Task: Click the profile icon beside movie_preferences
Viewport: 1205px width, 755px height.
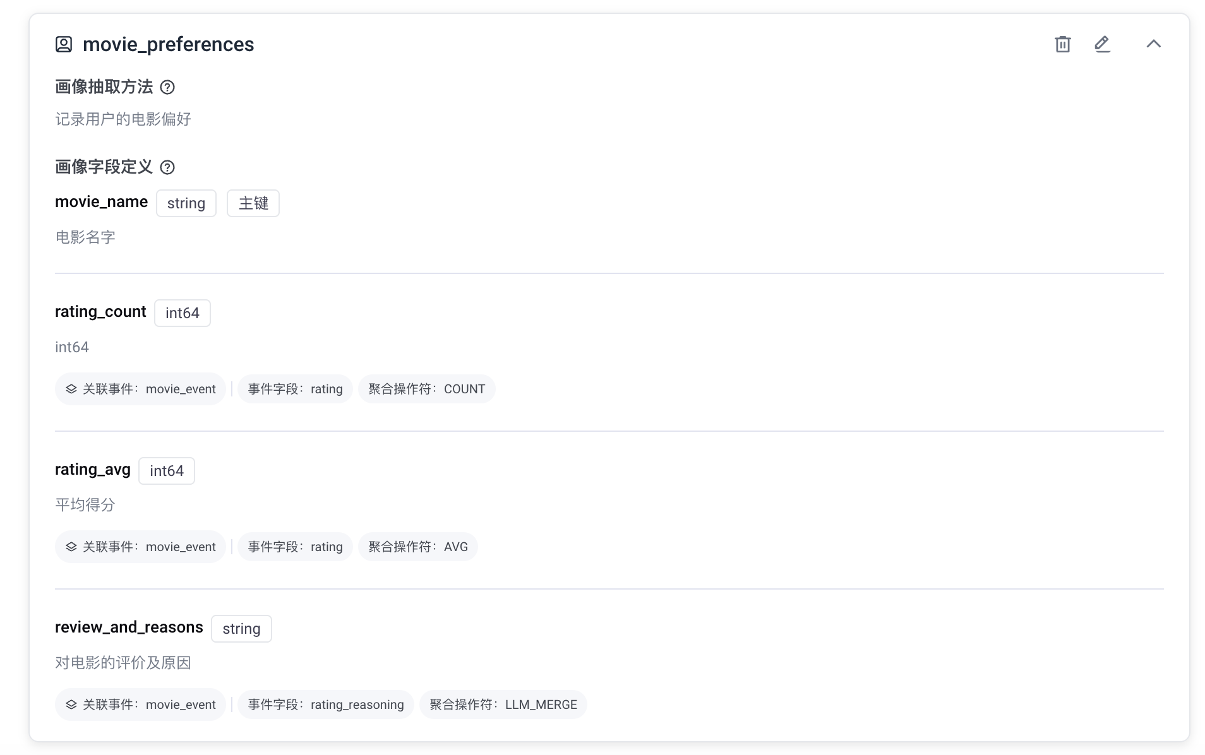Action: 64,44
